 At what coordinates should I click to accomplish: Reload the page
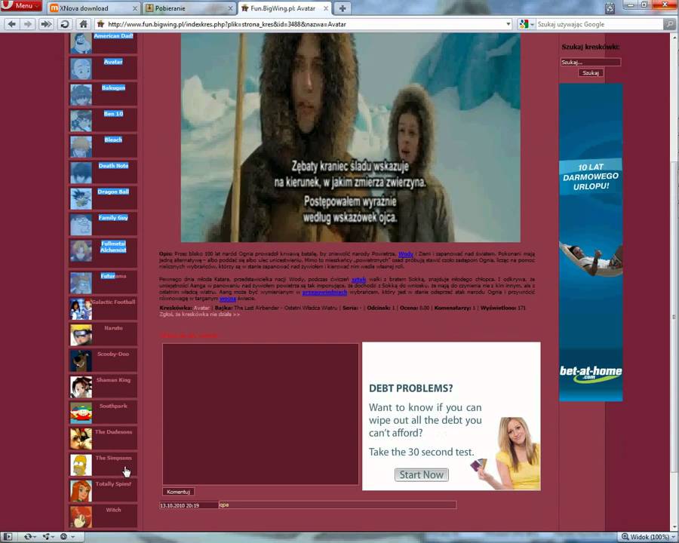[65, 24]
